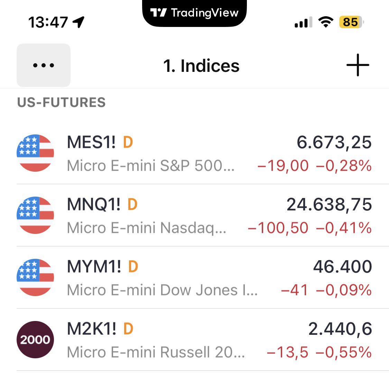
Task: Select Micro E-mini Nasdaq description text
Action: click(x=147, y=228)
